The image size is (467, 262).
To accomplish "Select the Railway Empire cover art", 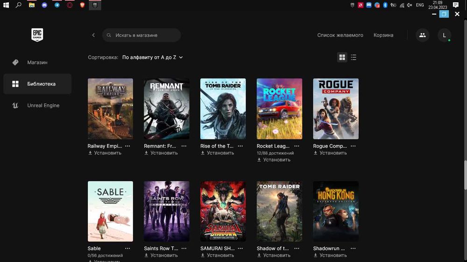I will pos(110,109).
